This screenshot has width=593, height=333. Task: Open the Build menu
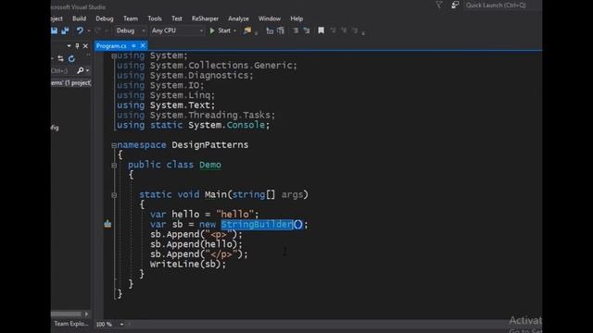79,18
